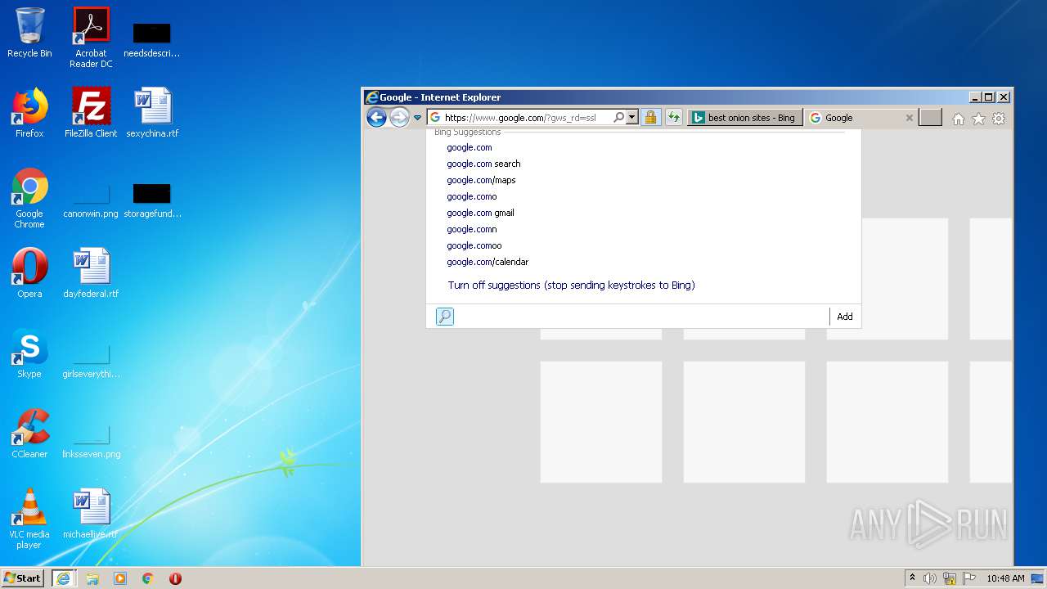The width and height of the screenshot is (1047, 589).
Task: Select needsdescri... file on desktop
Action: [152, 41]
